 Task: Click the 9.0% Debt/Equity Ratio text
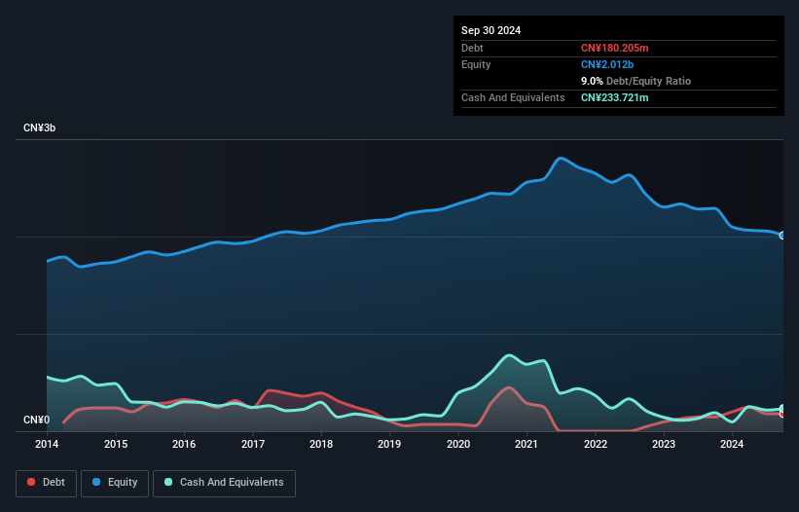coord(636,81)
